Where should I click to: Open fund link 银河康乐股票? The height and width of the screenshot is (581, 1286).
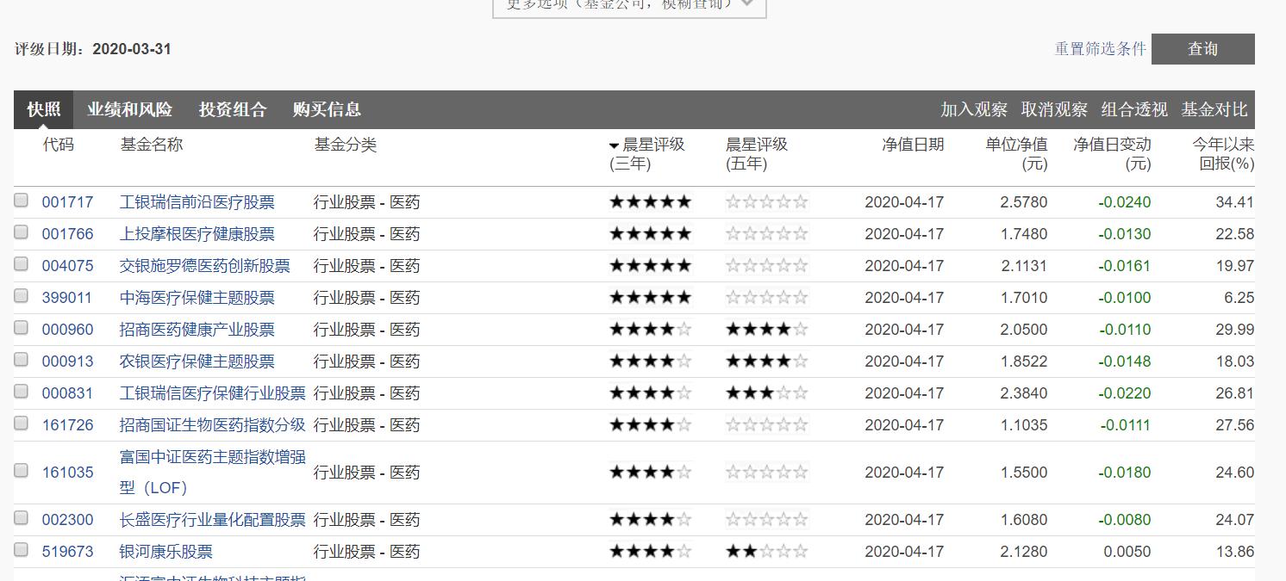(166, 552)
